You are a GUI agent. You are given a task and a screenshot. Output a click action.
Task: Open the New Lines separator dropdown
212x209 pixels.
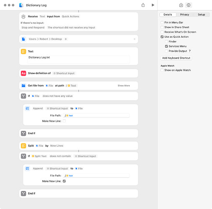[x=57, y=146]
